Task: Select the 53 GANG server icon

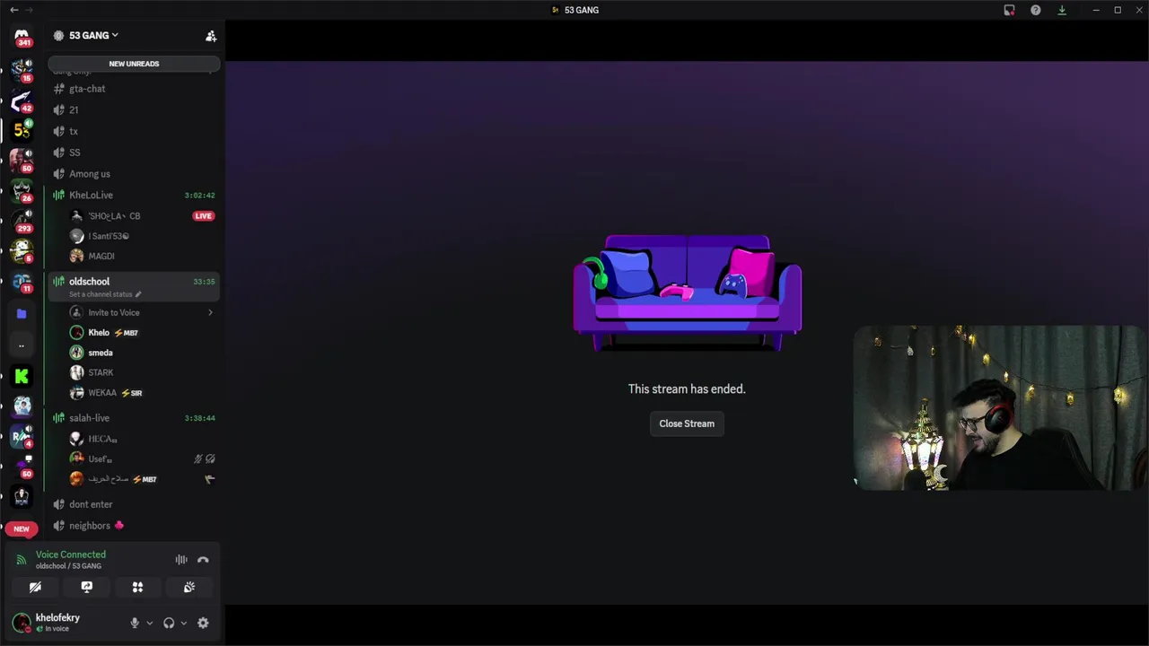Action: click(22, 130)
